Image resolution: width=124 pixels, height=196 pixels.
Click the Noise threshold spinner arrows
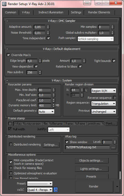click(x=48, y=33)
